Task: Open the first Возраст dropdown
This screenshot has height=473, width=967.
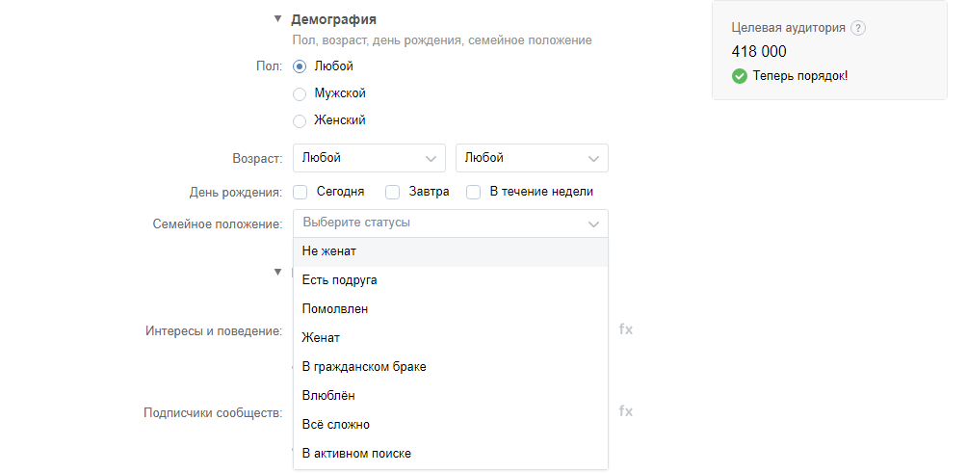Action: pos(370,158)
